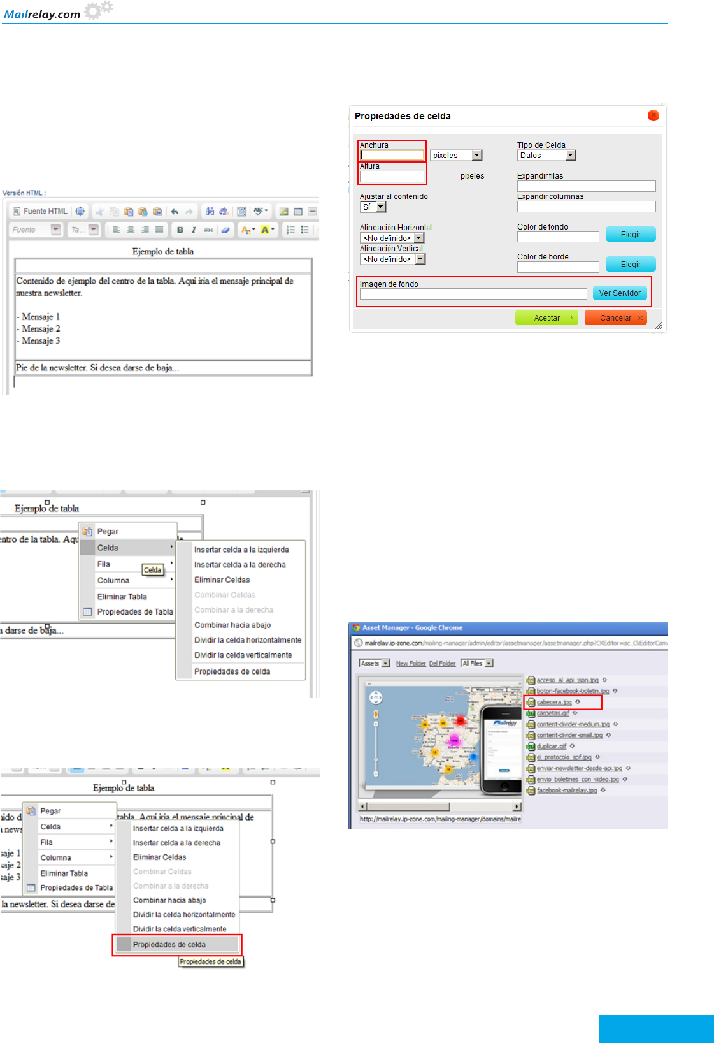Toggle Bold formatting

tap(180, 230)
